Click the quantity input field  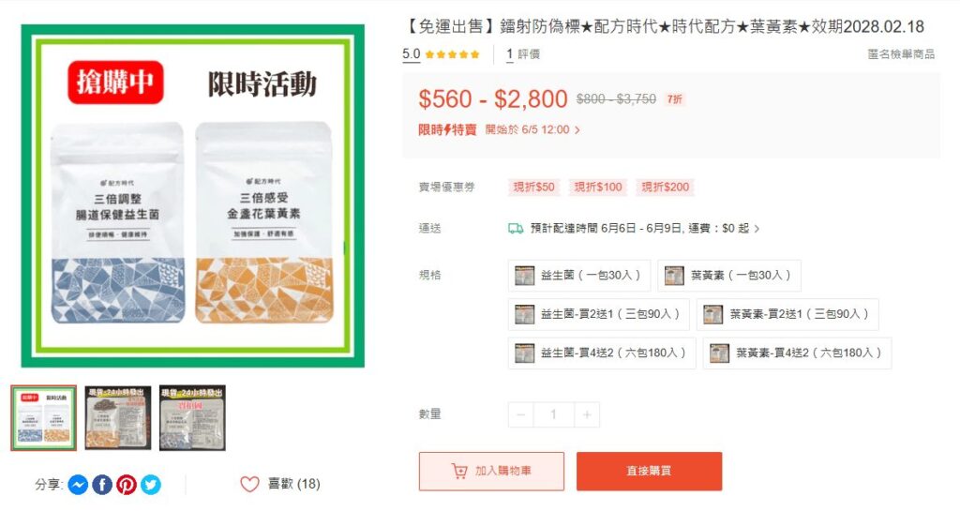[553, 415]
